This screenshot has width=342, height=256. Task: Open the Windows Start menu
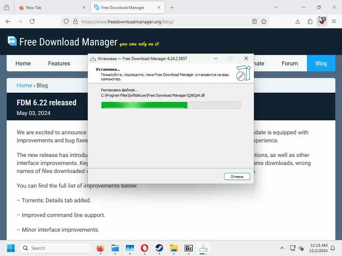11,248
